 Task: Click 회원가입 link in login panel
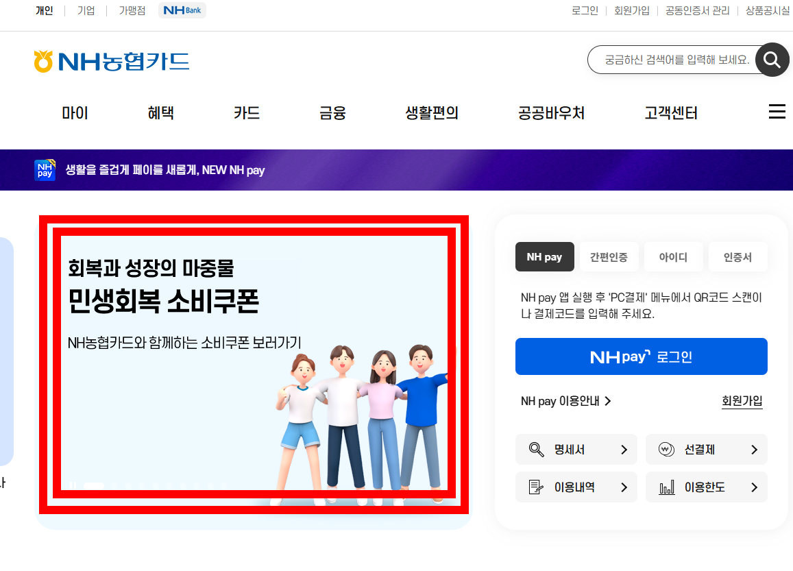tap(742, 401)
